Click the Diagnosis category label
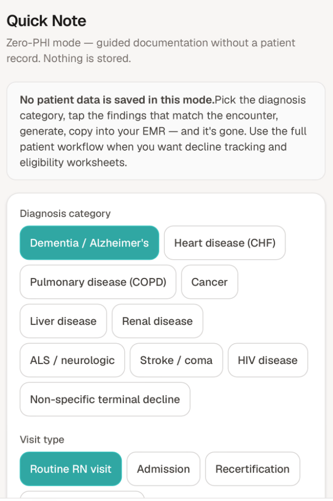The width and height of the screenshot is (333, 501). click(x=65, y=213)
